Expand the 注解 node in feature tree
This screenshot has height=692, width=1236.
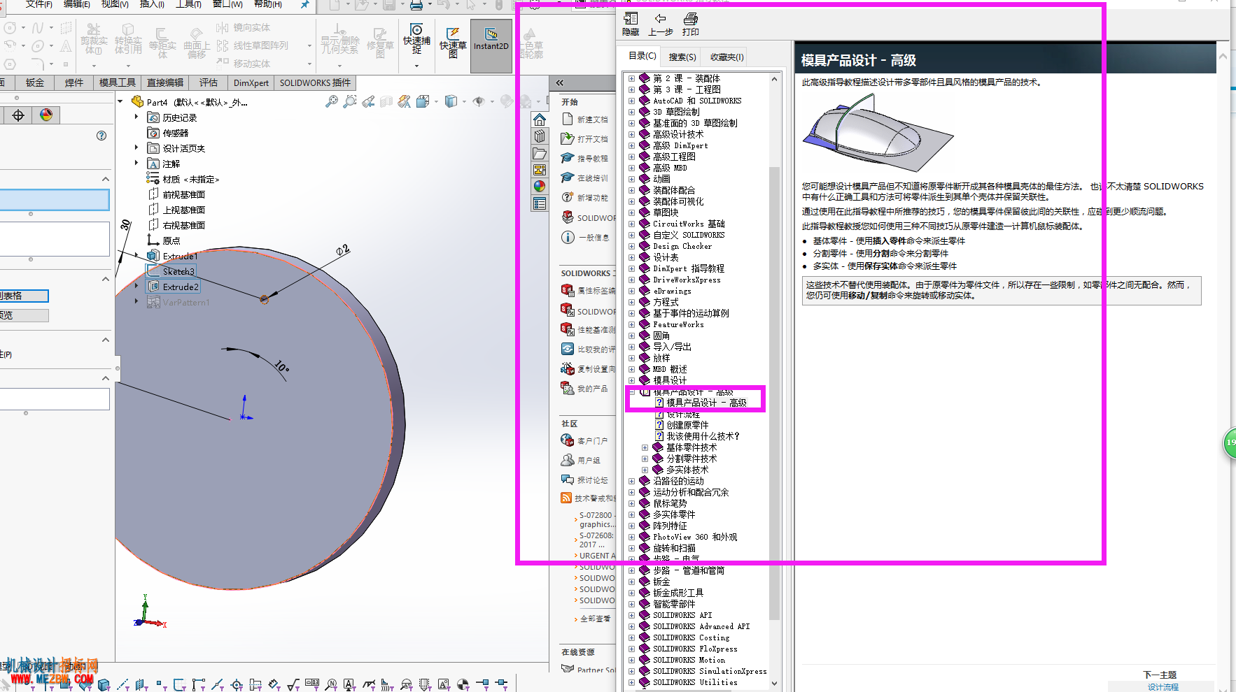[136, 163]
